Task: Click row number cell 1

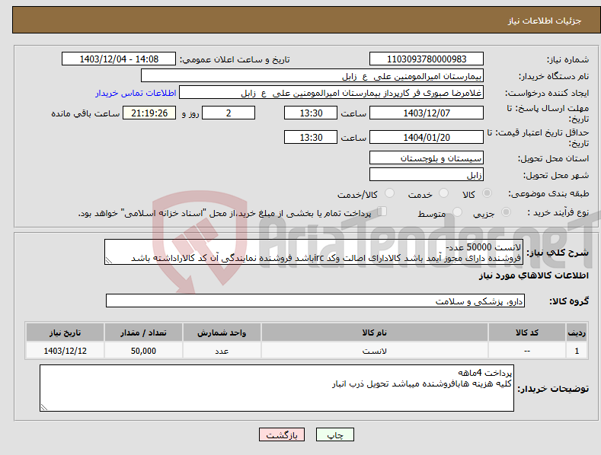Action: [x=577, y=351]
